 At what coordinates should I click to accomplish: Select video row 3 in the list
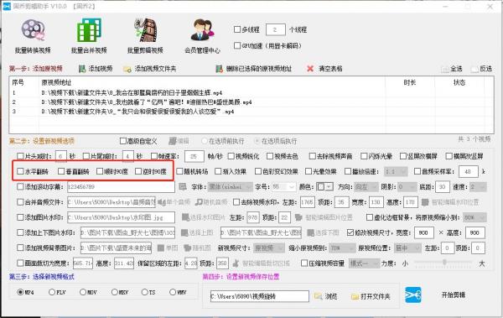click(197, 112)
